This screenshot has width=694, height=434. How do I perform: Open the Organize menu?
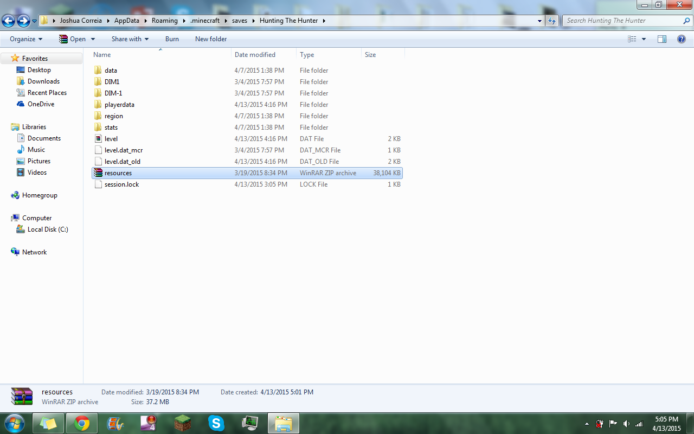pos(26,39)
